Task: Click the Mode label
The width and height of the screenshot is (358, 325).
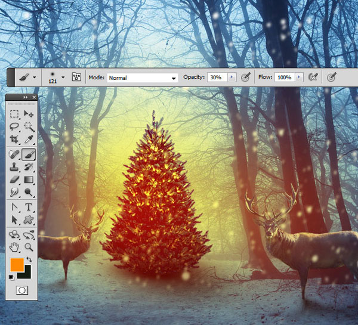Action: click(x=96, y=78)
